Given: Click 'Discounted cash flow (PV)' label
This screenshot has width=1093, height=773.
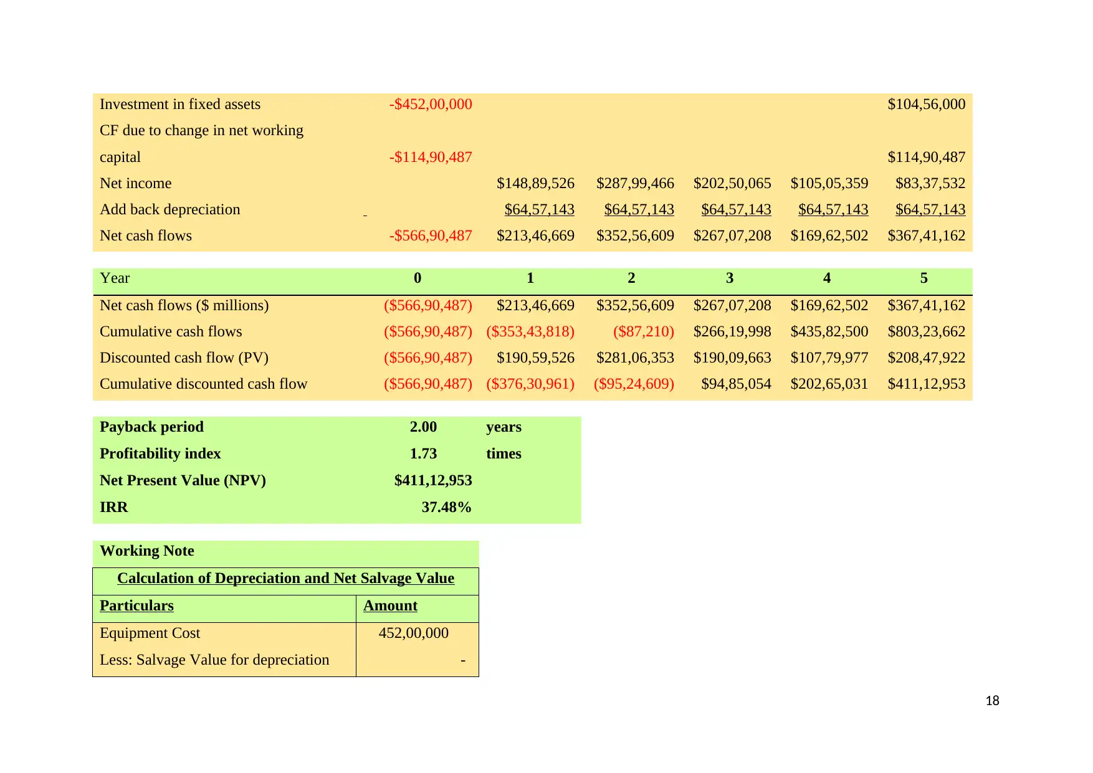Looking at the screenshot, I should click(x=184, y=358).
